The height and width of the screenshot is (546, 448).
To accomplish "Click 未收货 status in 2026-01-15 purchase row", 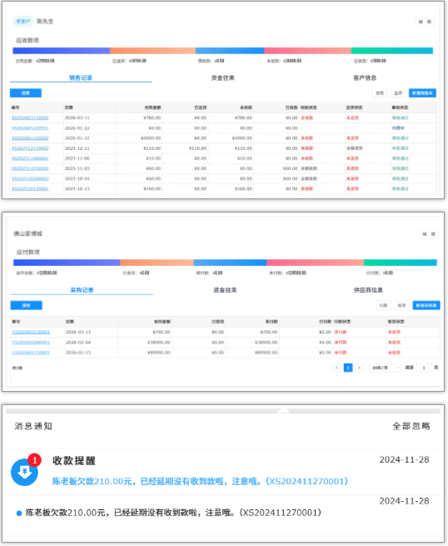I will coord(394,353).
